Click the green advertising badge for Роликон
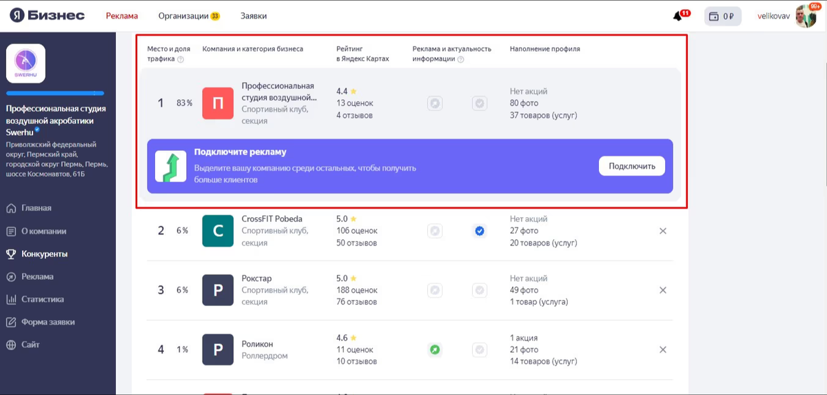This screenshot has height=395, width=827. point(434,350)
